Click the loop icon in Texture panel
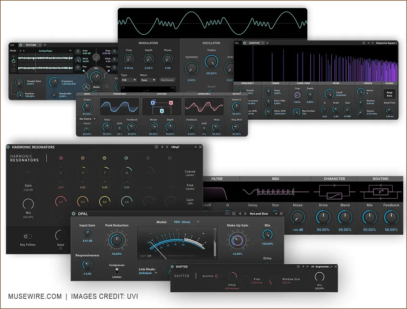Viewport: 407px width, 309px height. 14,61
